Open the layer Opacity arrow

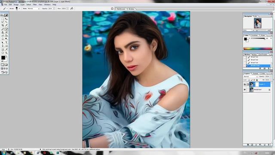point(271,77)
